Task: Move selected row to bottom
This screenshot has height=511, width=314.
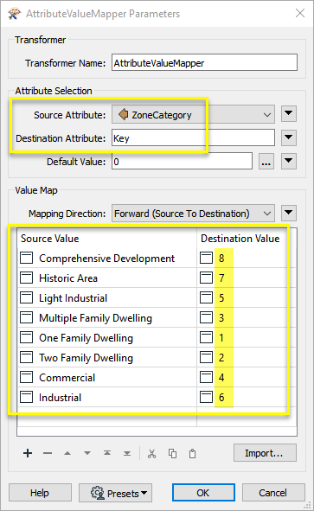Action: coord(127,453)
